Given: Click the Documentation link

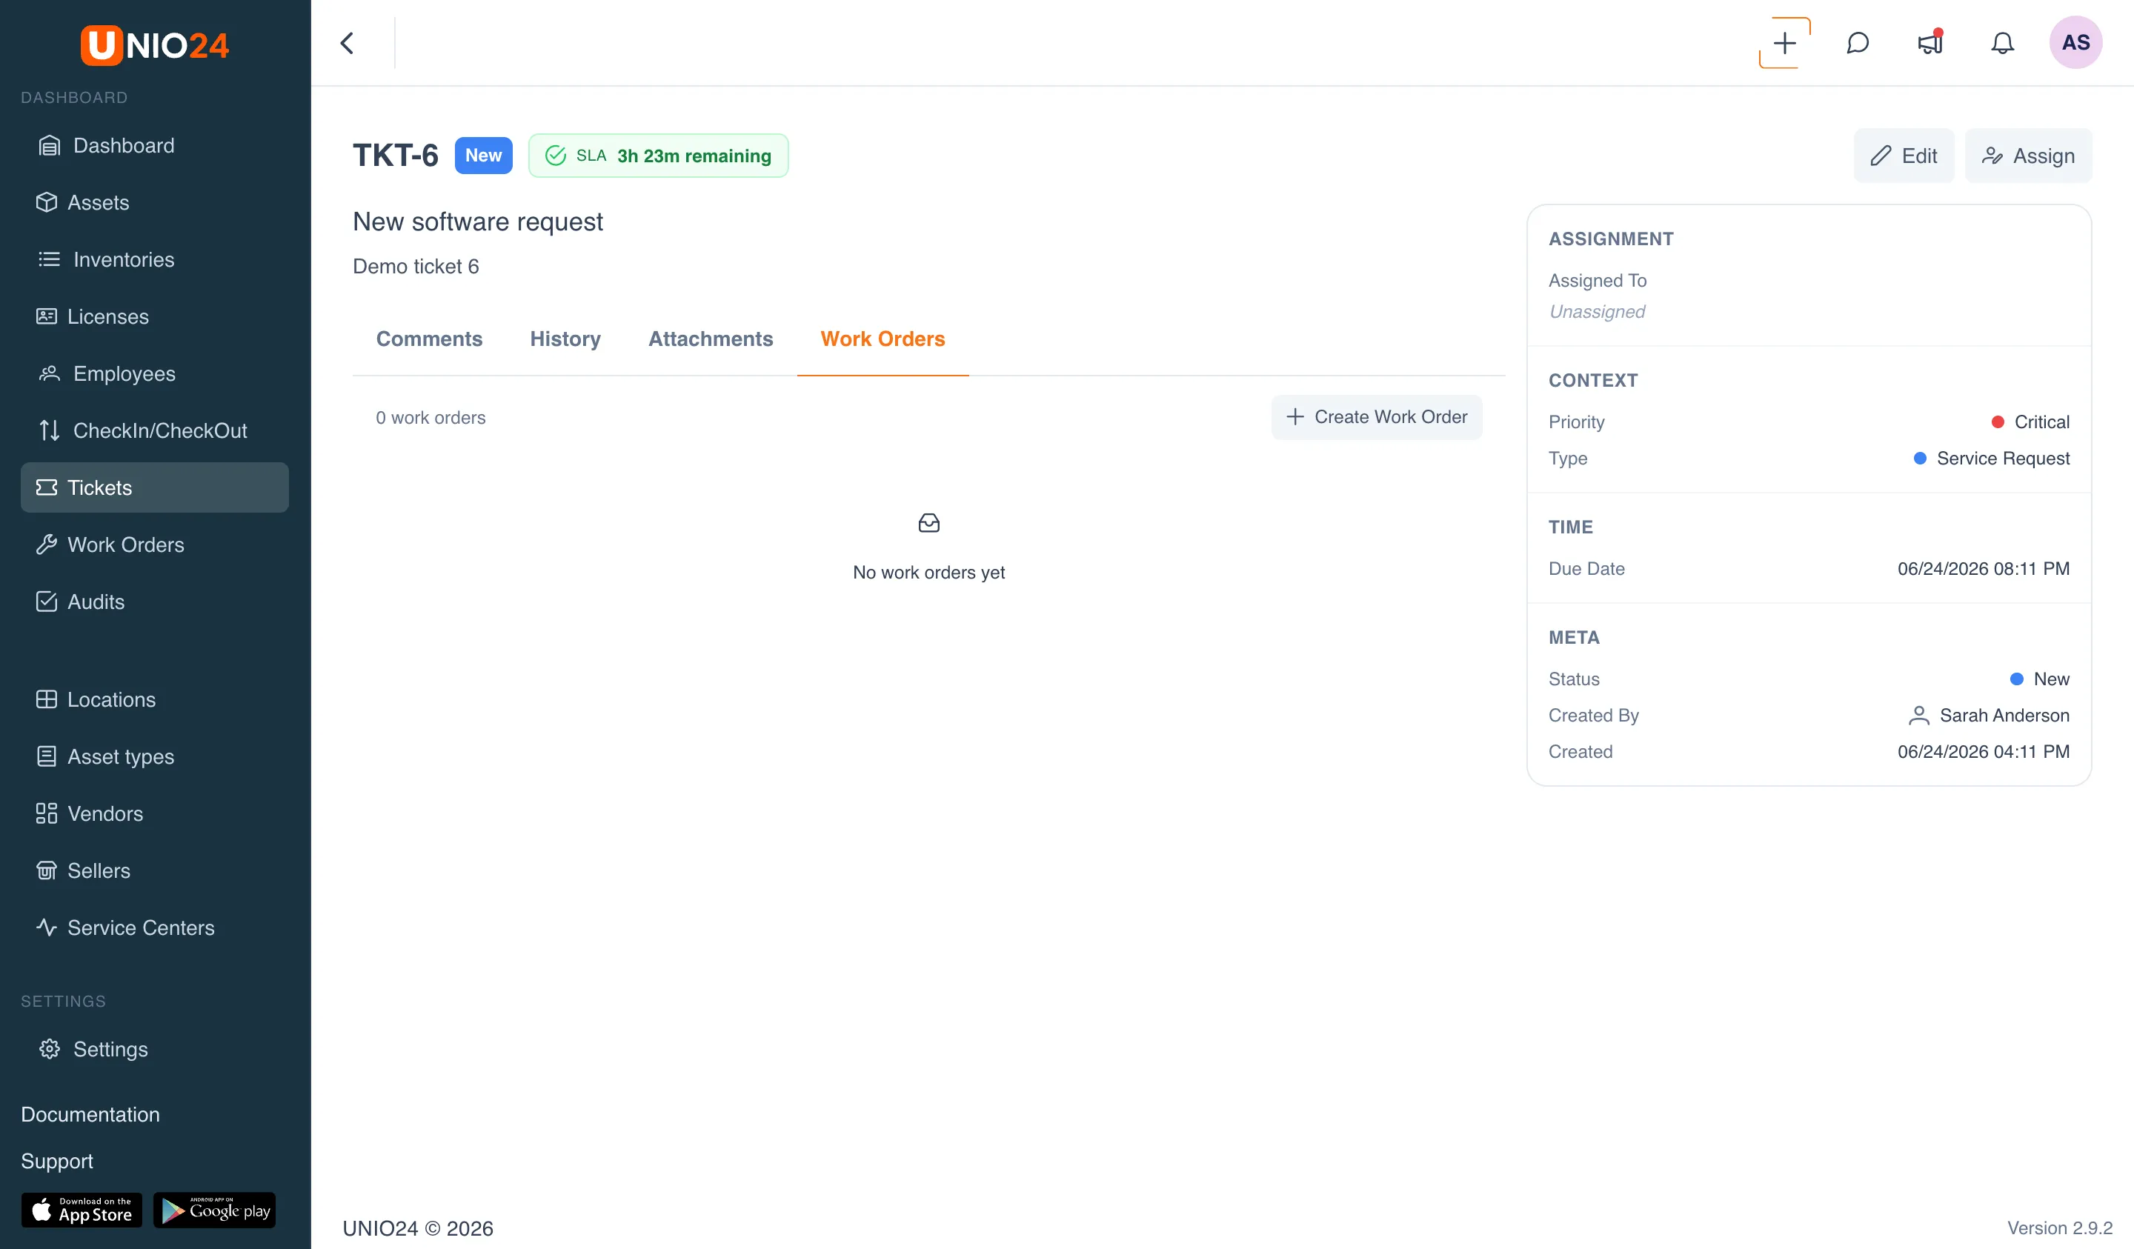Looking at the screenshot, I should 90,1114.
